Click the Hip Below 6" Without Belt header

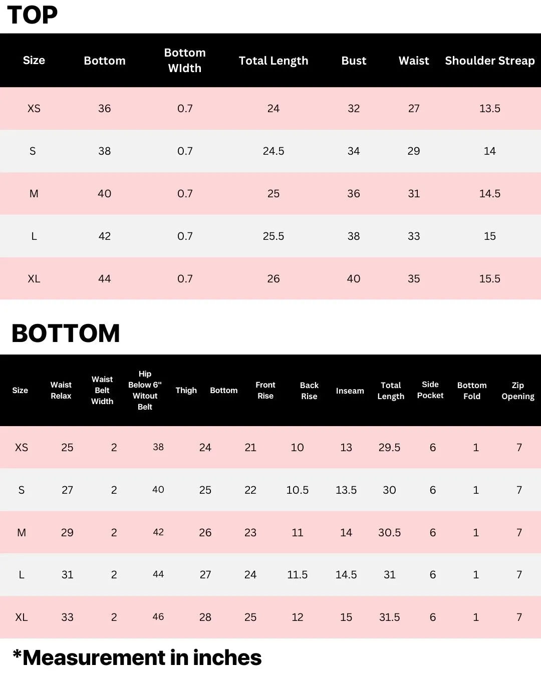click(x=145, y=390)
